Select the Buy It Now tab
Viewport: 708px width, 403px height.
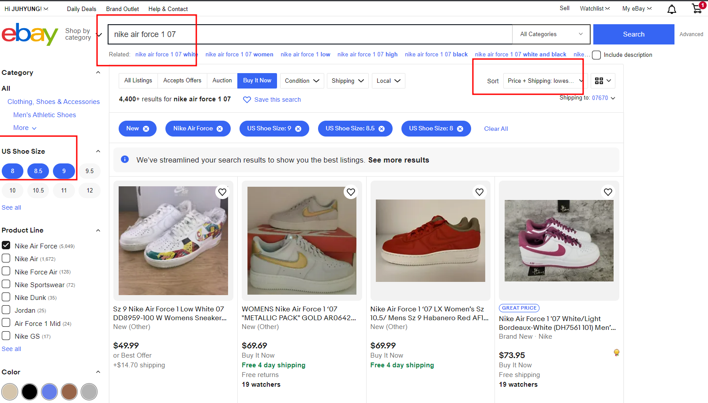[257, 81]
